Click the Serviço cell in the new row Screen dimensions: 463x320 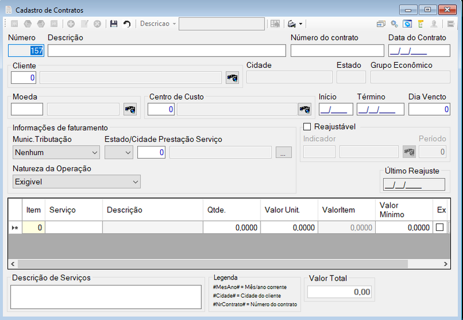point(74,227)
